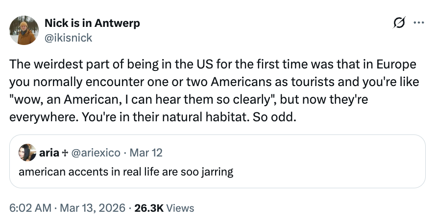Open aria's display name in quoted post
This screenshot has height=222, width=436.
pyautogui.click(x=49, y=153)
